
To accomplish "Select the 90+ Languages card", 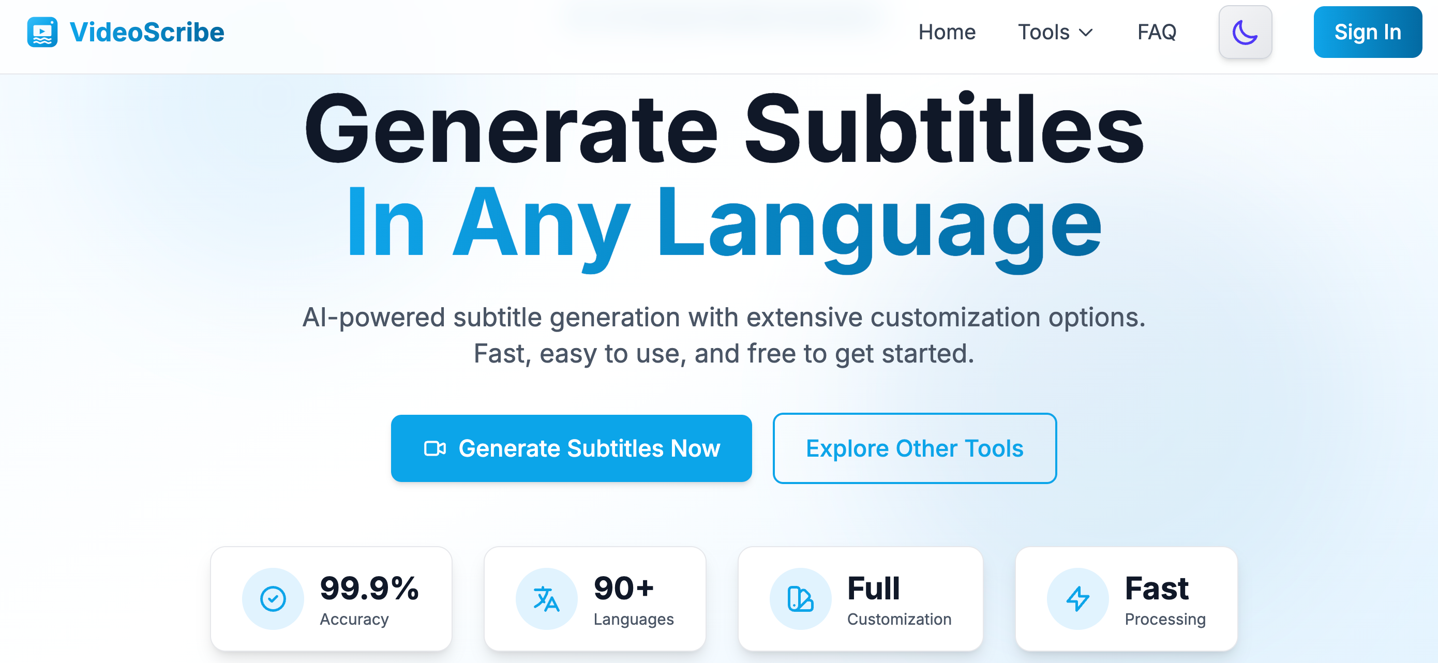I will (594, 599).
